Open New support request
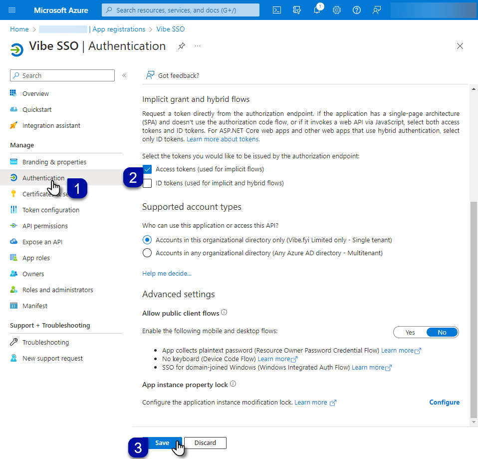 tap(52, 358)
